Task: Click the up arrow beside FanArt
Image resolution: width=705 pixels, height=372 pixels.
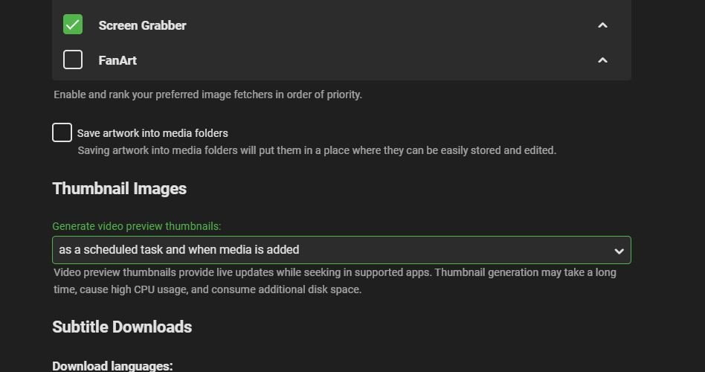Action: coord(602,60)
